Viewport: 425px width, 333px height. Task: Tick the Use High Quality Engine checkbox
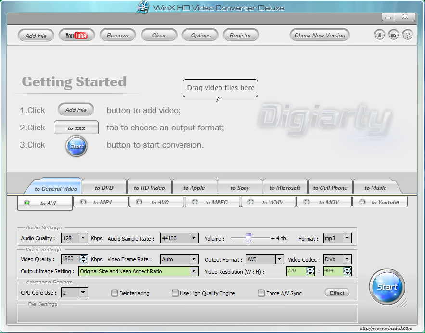tap(175, 293)
